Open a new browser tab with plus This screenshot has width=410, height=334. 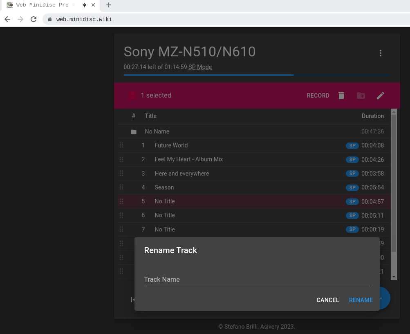coord(109,5)
